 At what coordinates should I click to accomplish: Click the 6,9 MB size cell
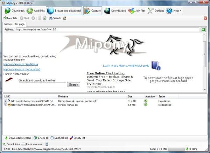coord(132,105)
